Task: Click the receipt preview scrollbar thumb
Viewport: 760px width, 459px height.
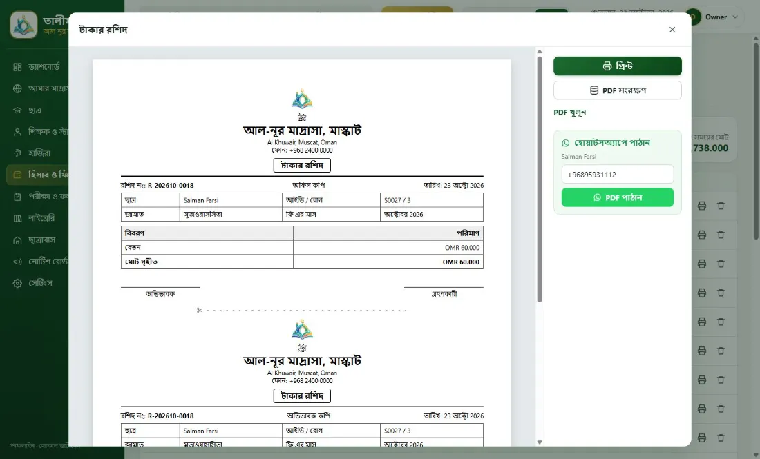Action: coord(540,179)
